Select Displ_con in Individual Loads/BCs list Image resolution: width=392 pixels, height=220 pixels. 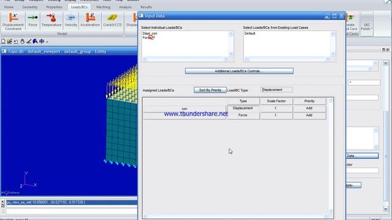[x=149, y=34]
